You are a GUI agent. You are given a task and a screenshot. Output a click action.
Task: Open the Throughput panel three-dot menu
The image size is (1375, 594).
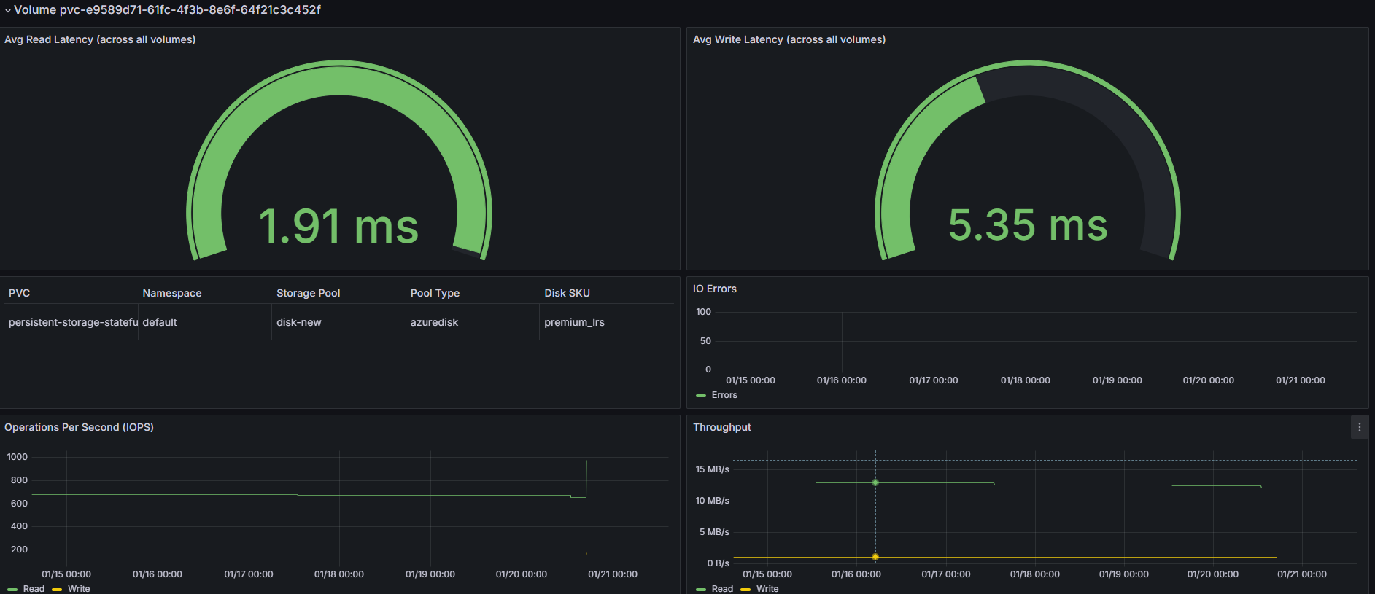coord(1360,427)
